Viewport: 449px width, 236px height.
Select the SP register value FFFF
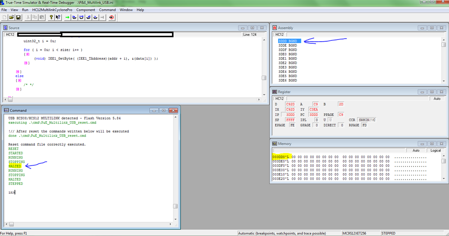[x=290, y=120]
